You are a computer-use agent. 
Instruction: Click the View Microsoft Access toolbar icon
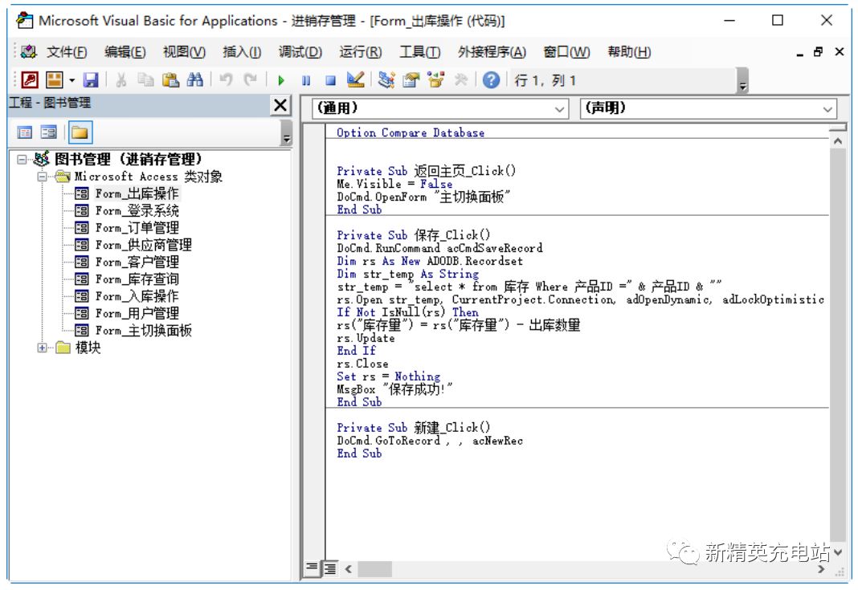click(x=30, y=80)
